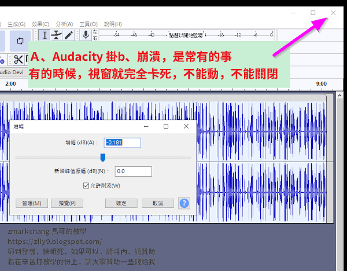Screen dimensions: 347x271
Task: Open the 工具(O) menu
Action: point(88,24)
